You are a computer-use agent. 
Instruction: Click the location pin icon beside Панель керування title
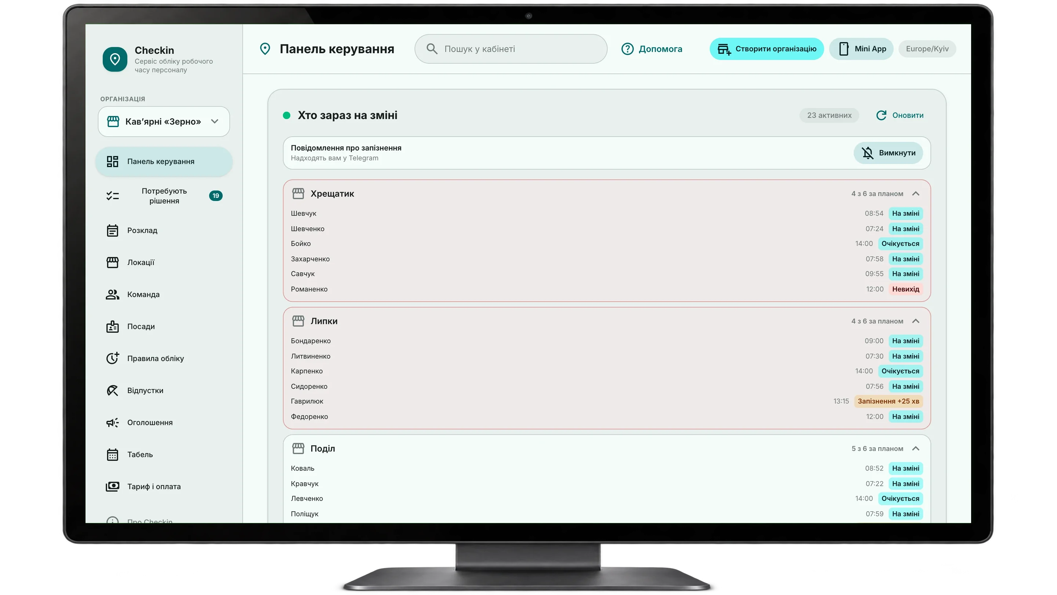[x=265, y=49]
